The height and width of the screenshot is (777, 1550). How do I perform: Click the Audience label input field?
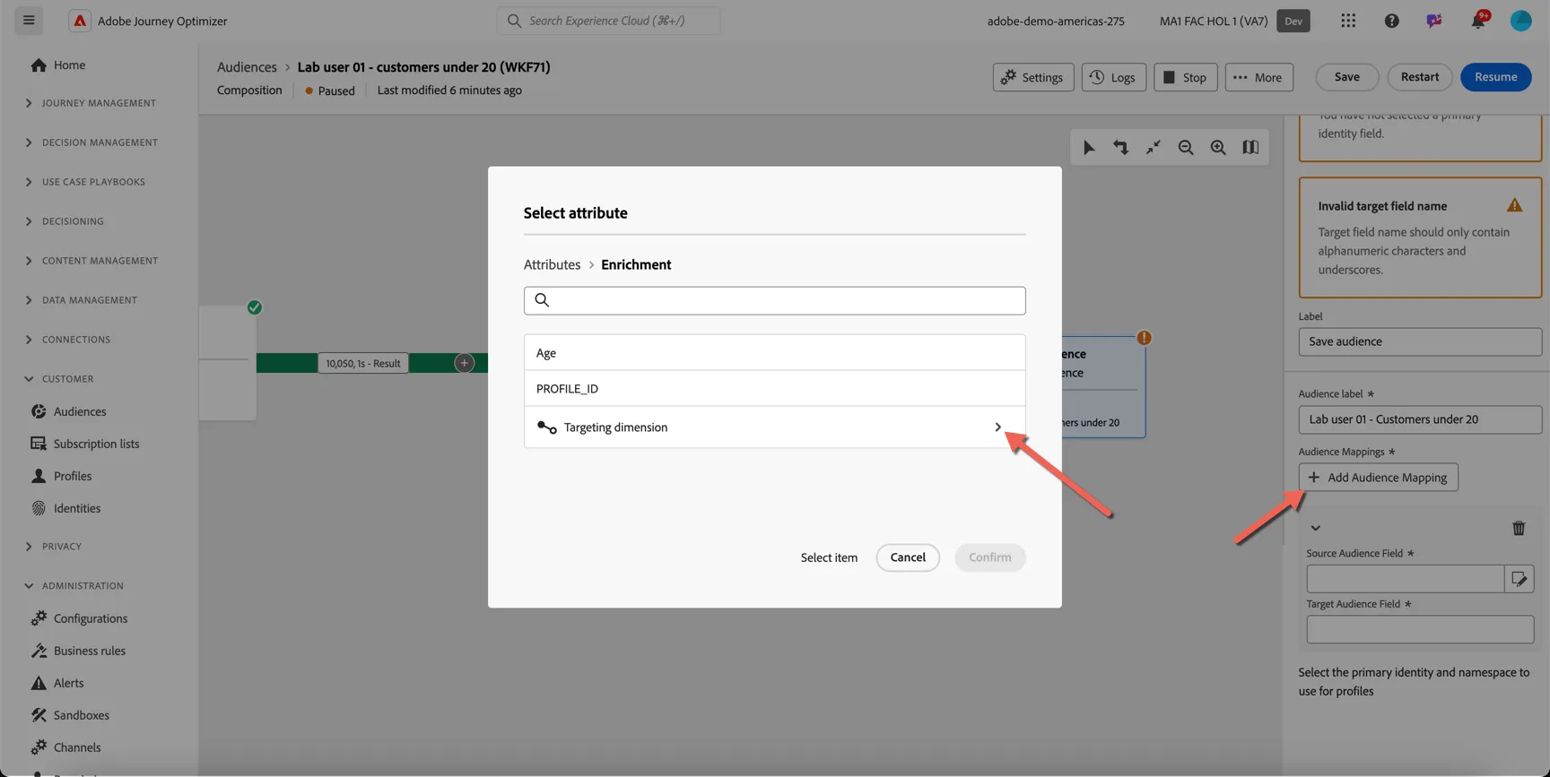(x=1420, y=419)
